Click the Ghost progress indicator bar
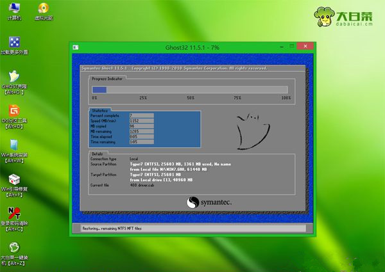Screen dimensions: 385x272 pyautogui.click(x=190, y=90)
